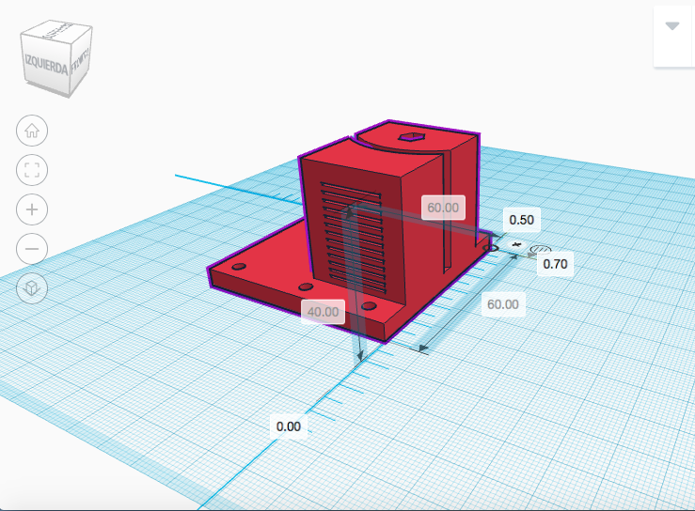This screenshot has height=511, width=695.
Task: Edit the 0.50 ruler offset value
Action: click(522, 220)
